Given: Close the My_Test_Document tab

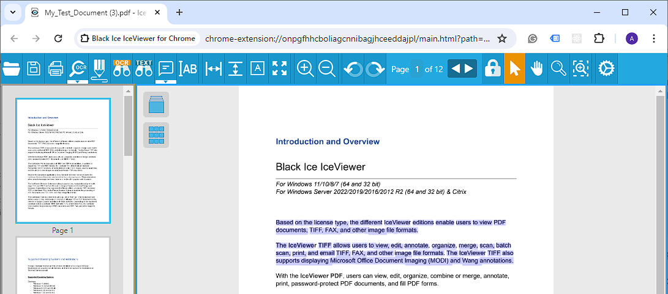Looking at the screenshot, I should (157, 13).
